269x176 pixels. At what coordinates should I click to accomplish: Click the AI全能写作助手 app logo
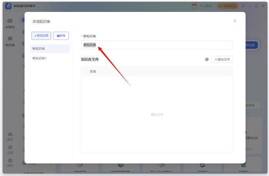[8, 6]
